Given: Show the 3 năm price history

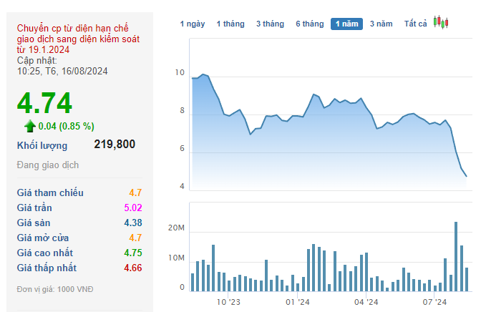Looking at the screenshot, I should pos(381,24).
